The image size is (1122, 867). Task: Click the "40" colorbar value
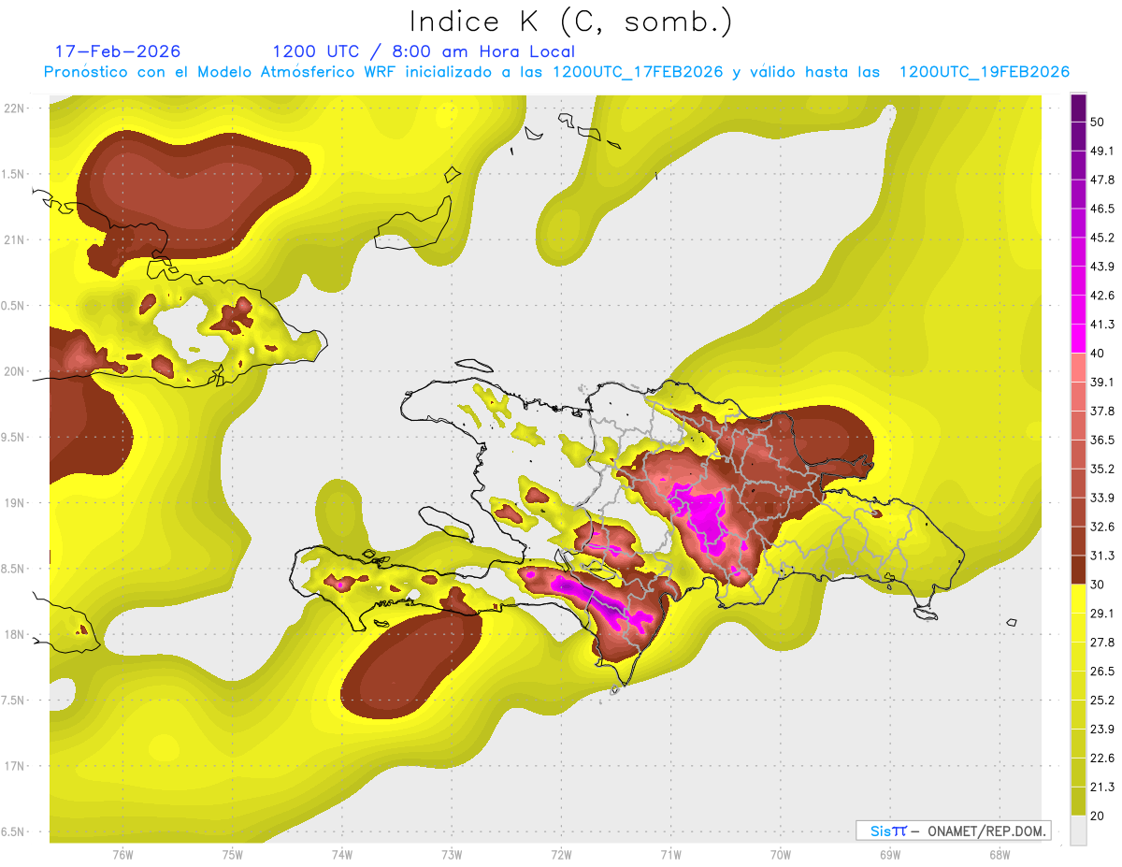(1097, 354)
